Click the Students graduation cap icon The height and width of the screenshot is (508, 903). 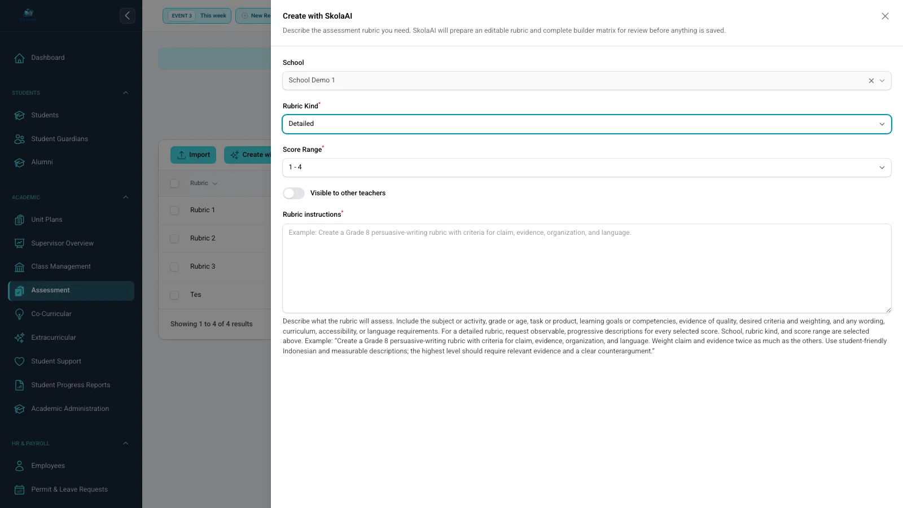click(20, 115)
